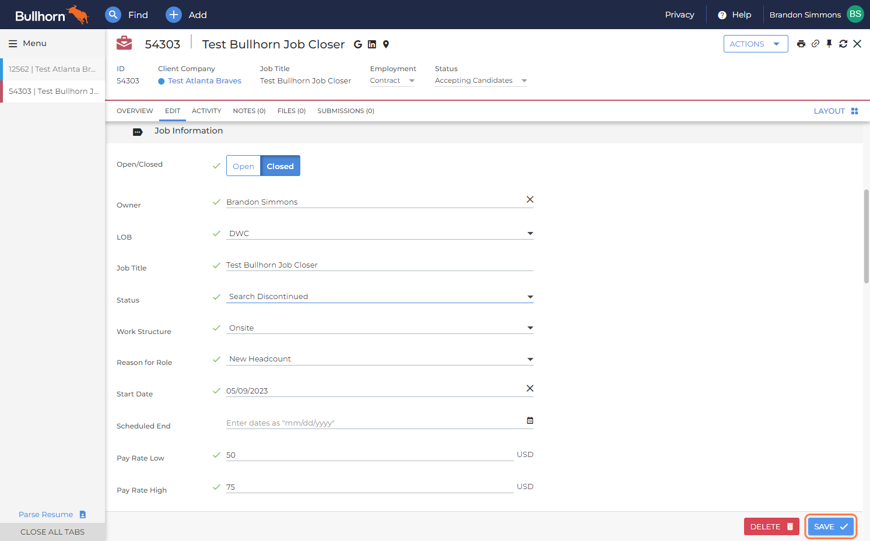This screenshot has height=541, width=870.
Task: Open the Help question mark icon
Action: point(722,15)
